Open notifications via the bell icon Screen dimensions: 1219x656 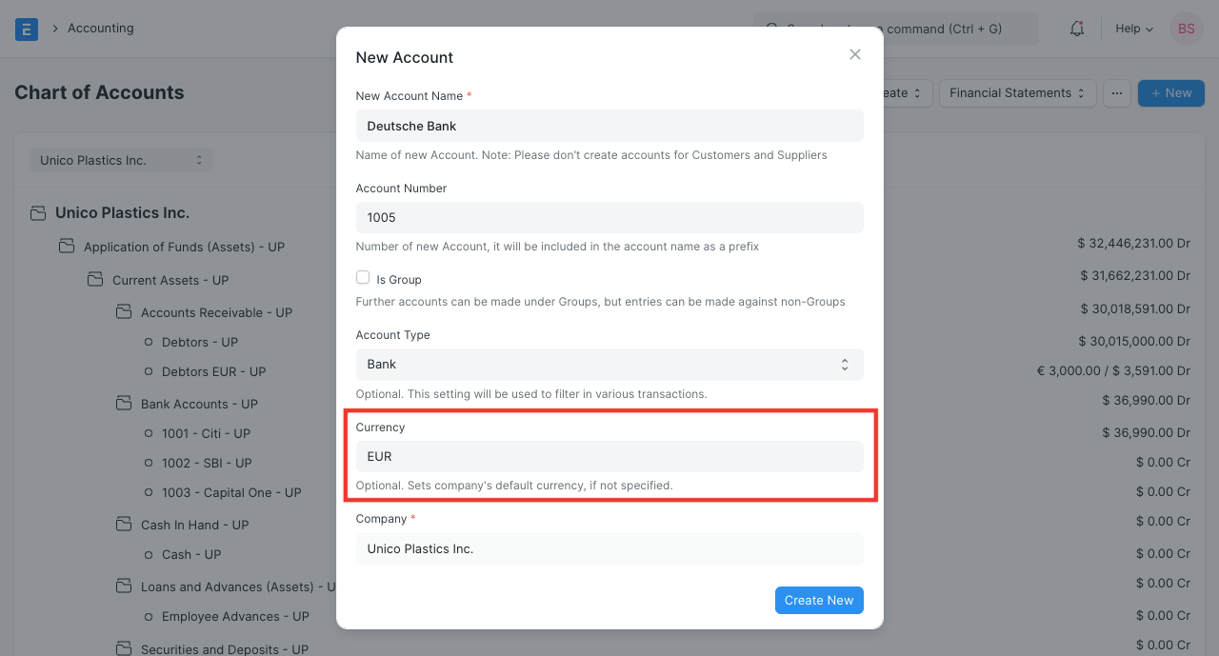tap(1076, 29)
